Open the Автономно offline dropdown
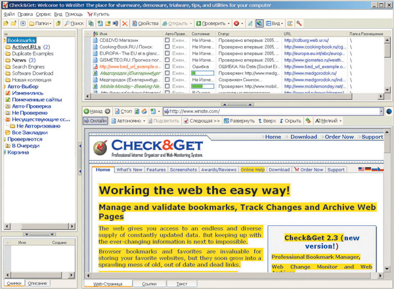Viewport: 394px width, 289px height. pos(144,121)
